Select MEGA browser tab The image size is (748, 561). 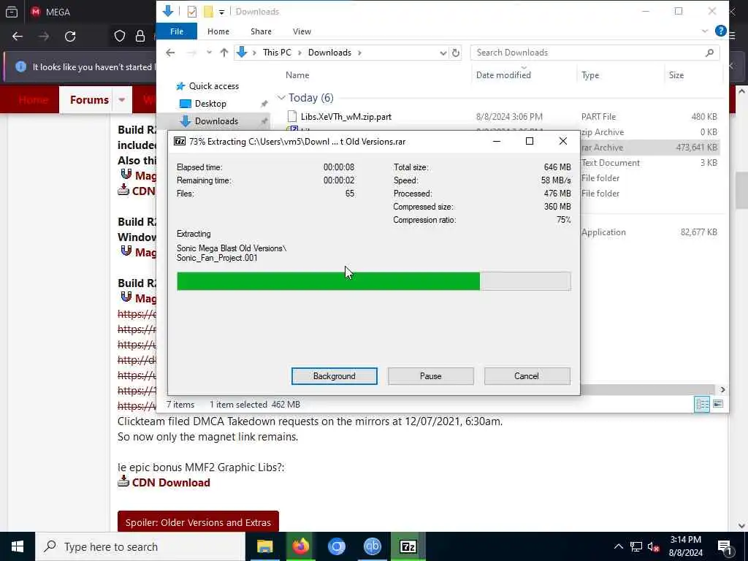(x=50, y=12)
